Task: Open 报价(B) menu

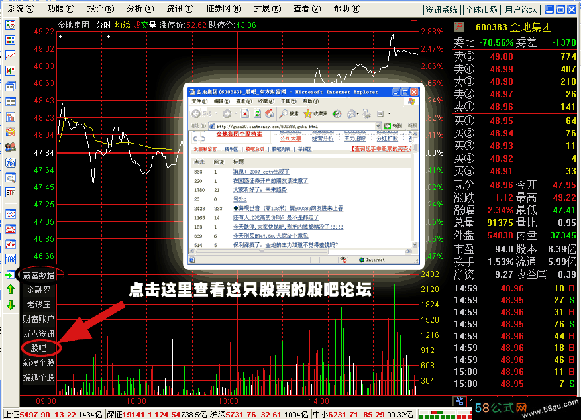Action: click(x=101, y=8)
